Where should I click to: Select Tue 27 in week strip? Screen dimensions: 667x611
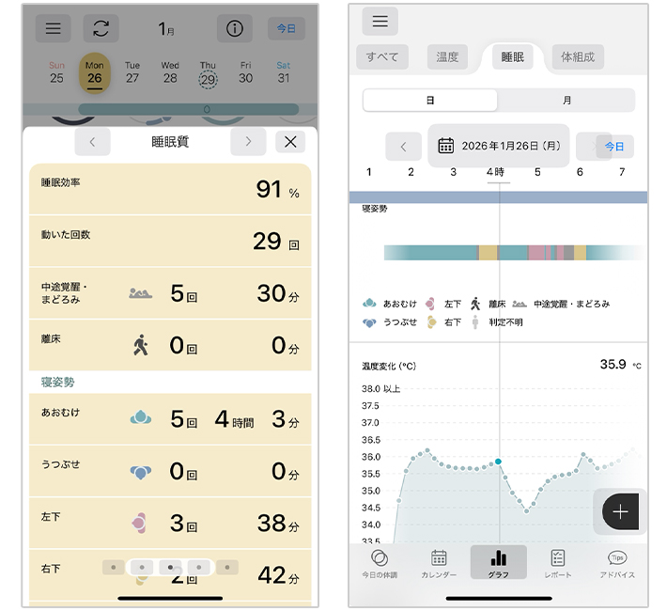(x=132, y=72)
